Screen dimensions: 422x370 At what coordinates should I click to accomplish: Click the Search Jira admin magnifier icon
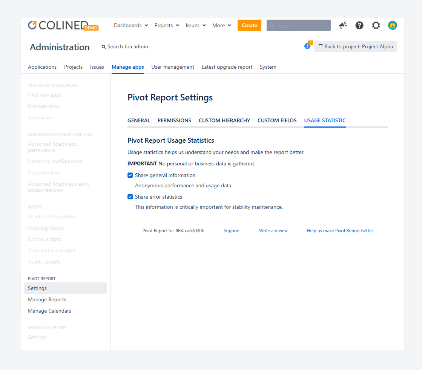point(103,47)
